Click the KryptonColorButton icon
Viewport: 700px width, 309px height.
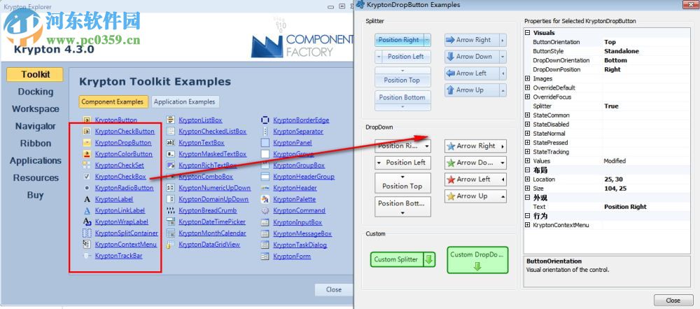(87, 154)
